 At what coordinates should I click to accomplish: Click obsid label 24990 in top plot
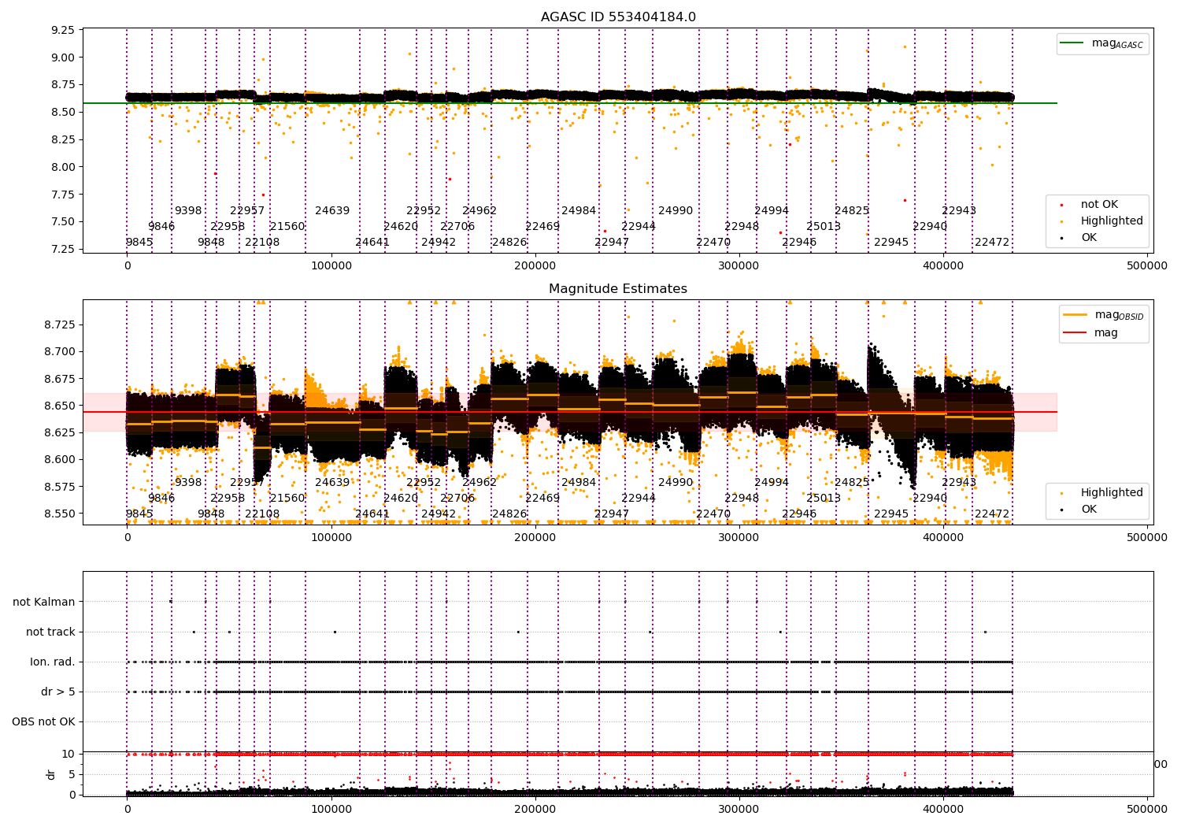point(676,210)
